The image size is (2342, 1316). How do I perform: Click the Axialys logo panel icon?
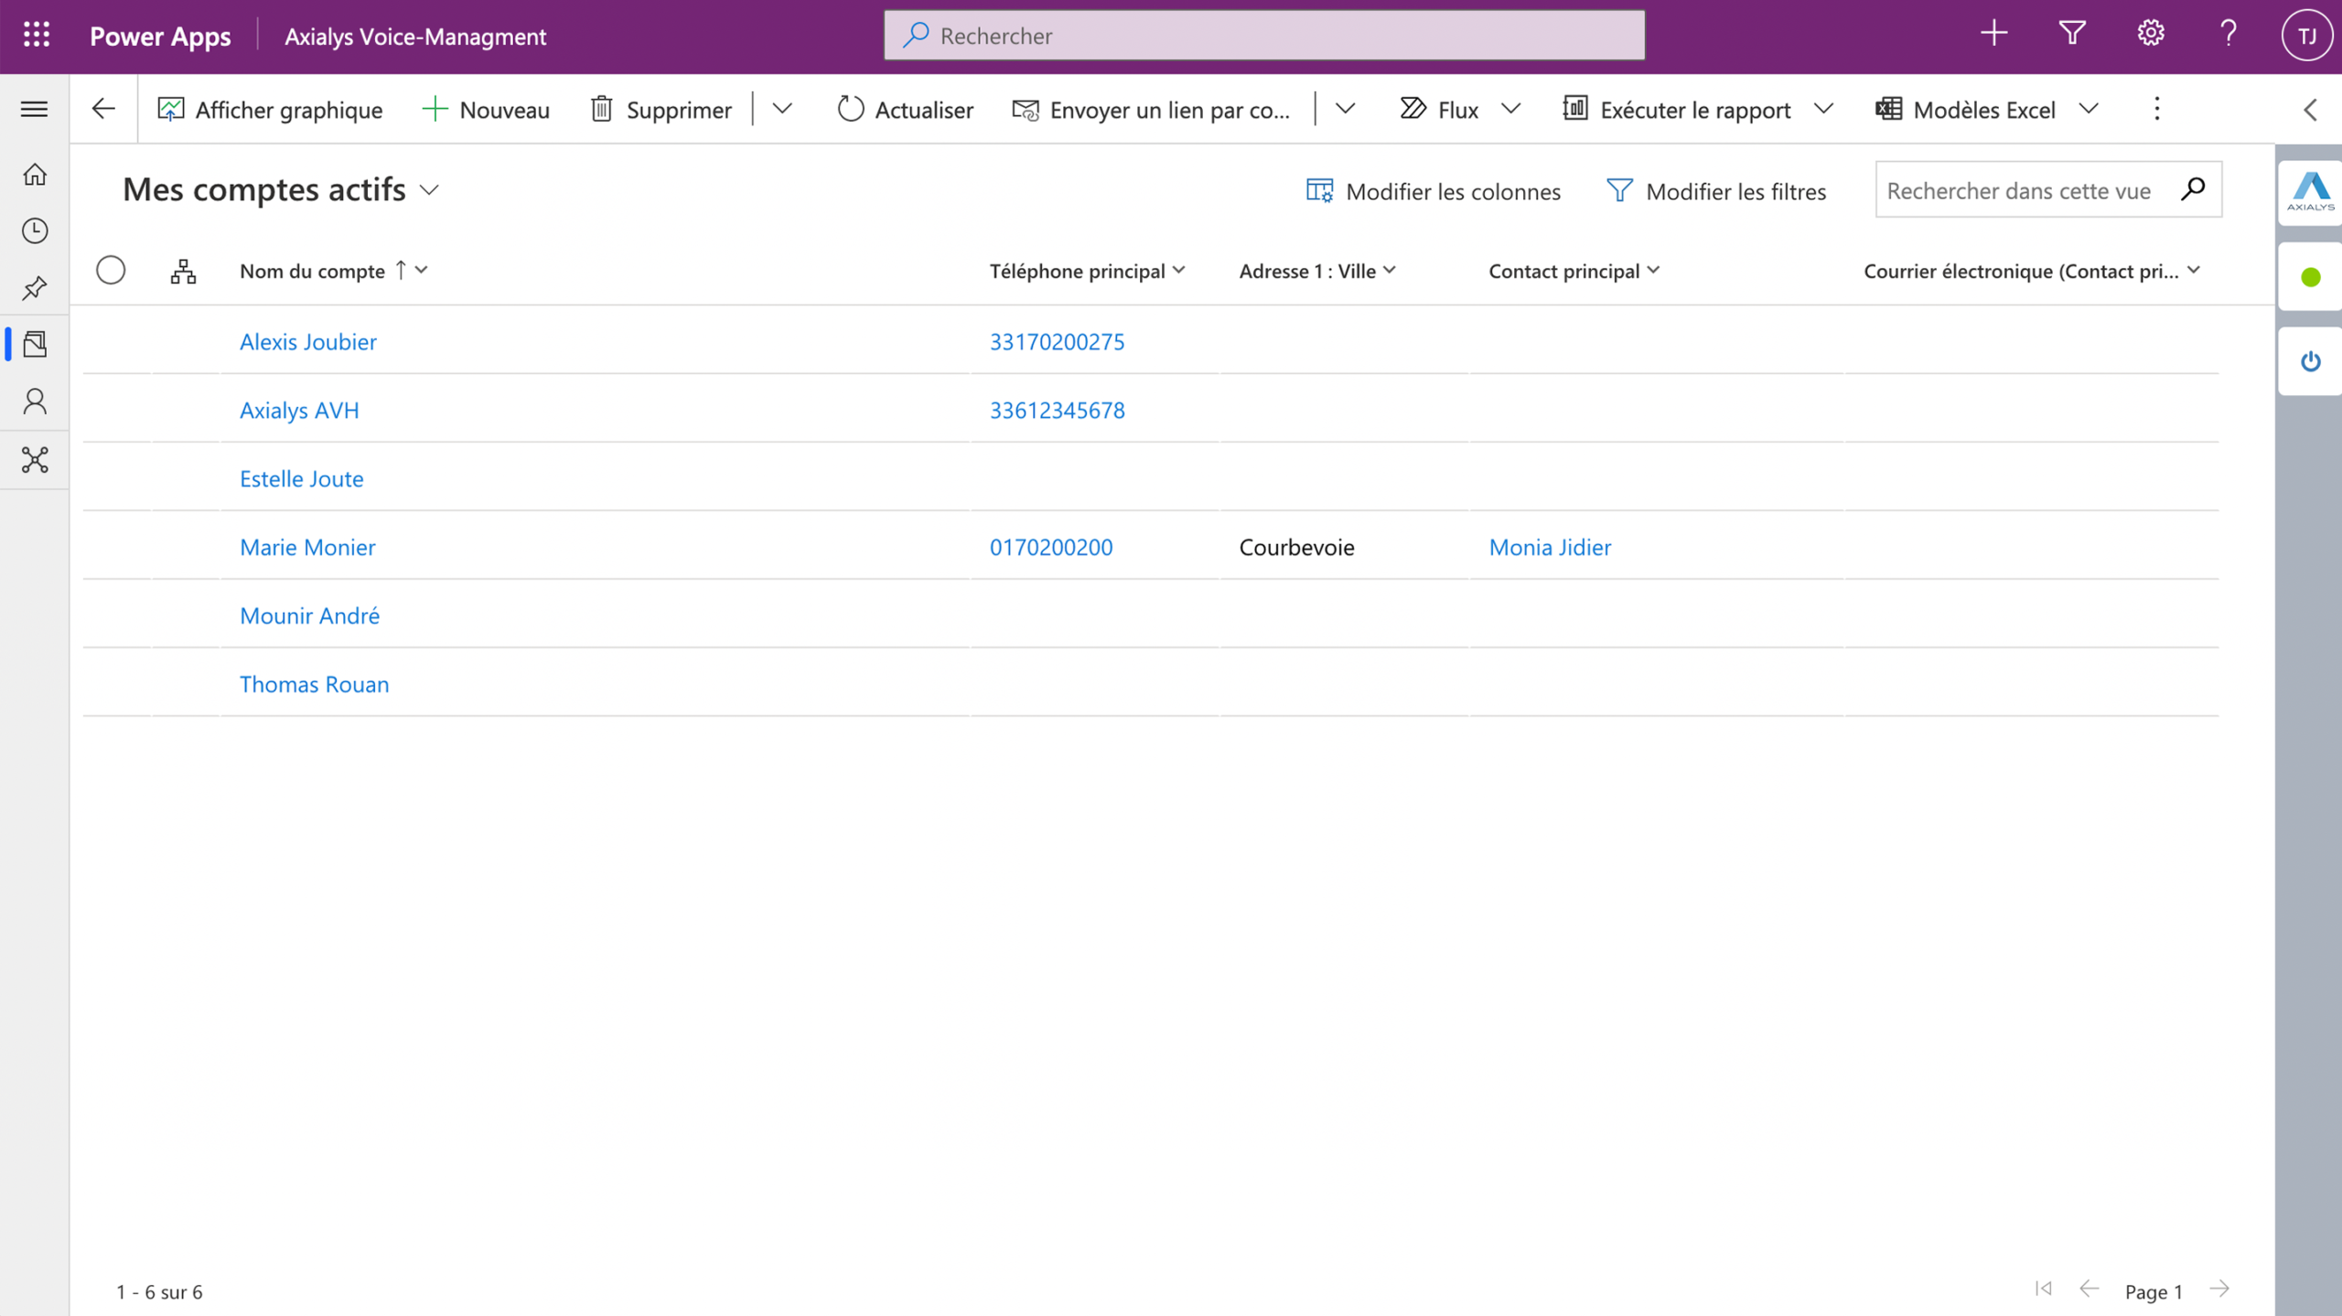click(x=2310, y=192)
